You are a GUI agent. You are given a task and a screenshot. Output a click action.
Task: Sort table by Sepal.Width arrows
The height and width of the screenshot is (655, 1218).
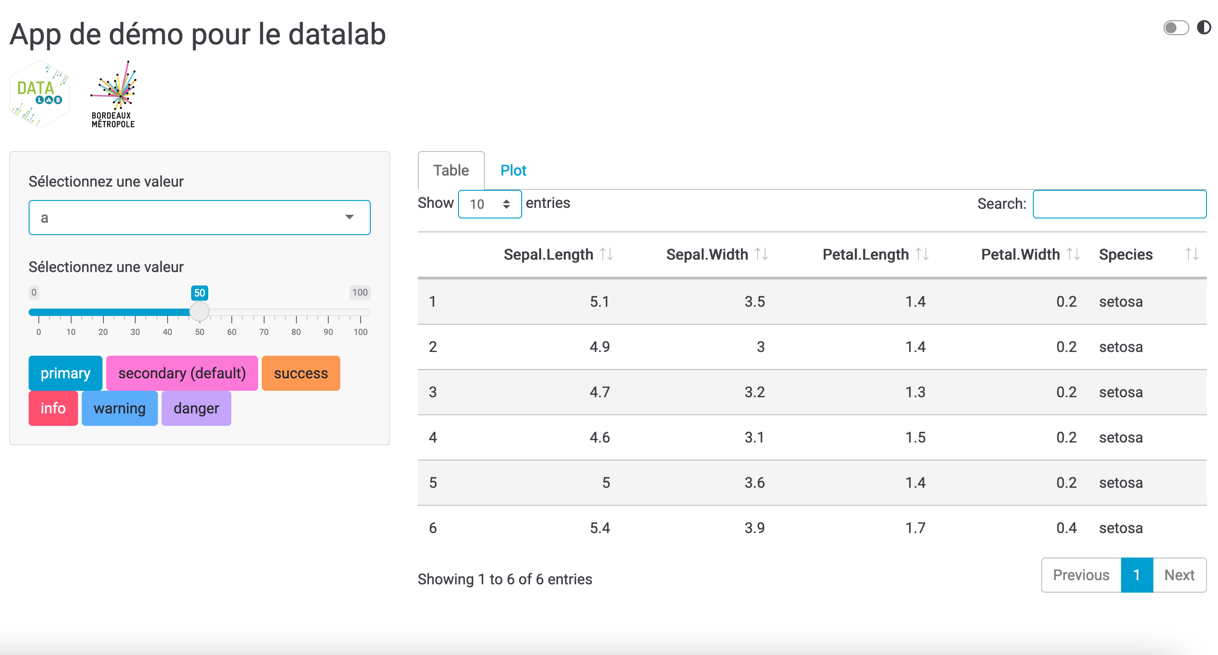click(761, 255)
